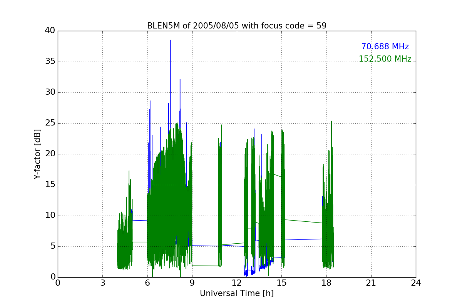Click the "Universal Time [h]" axis label
The width and height of the screenshot is (462, 308).
click(237, 293)
